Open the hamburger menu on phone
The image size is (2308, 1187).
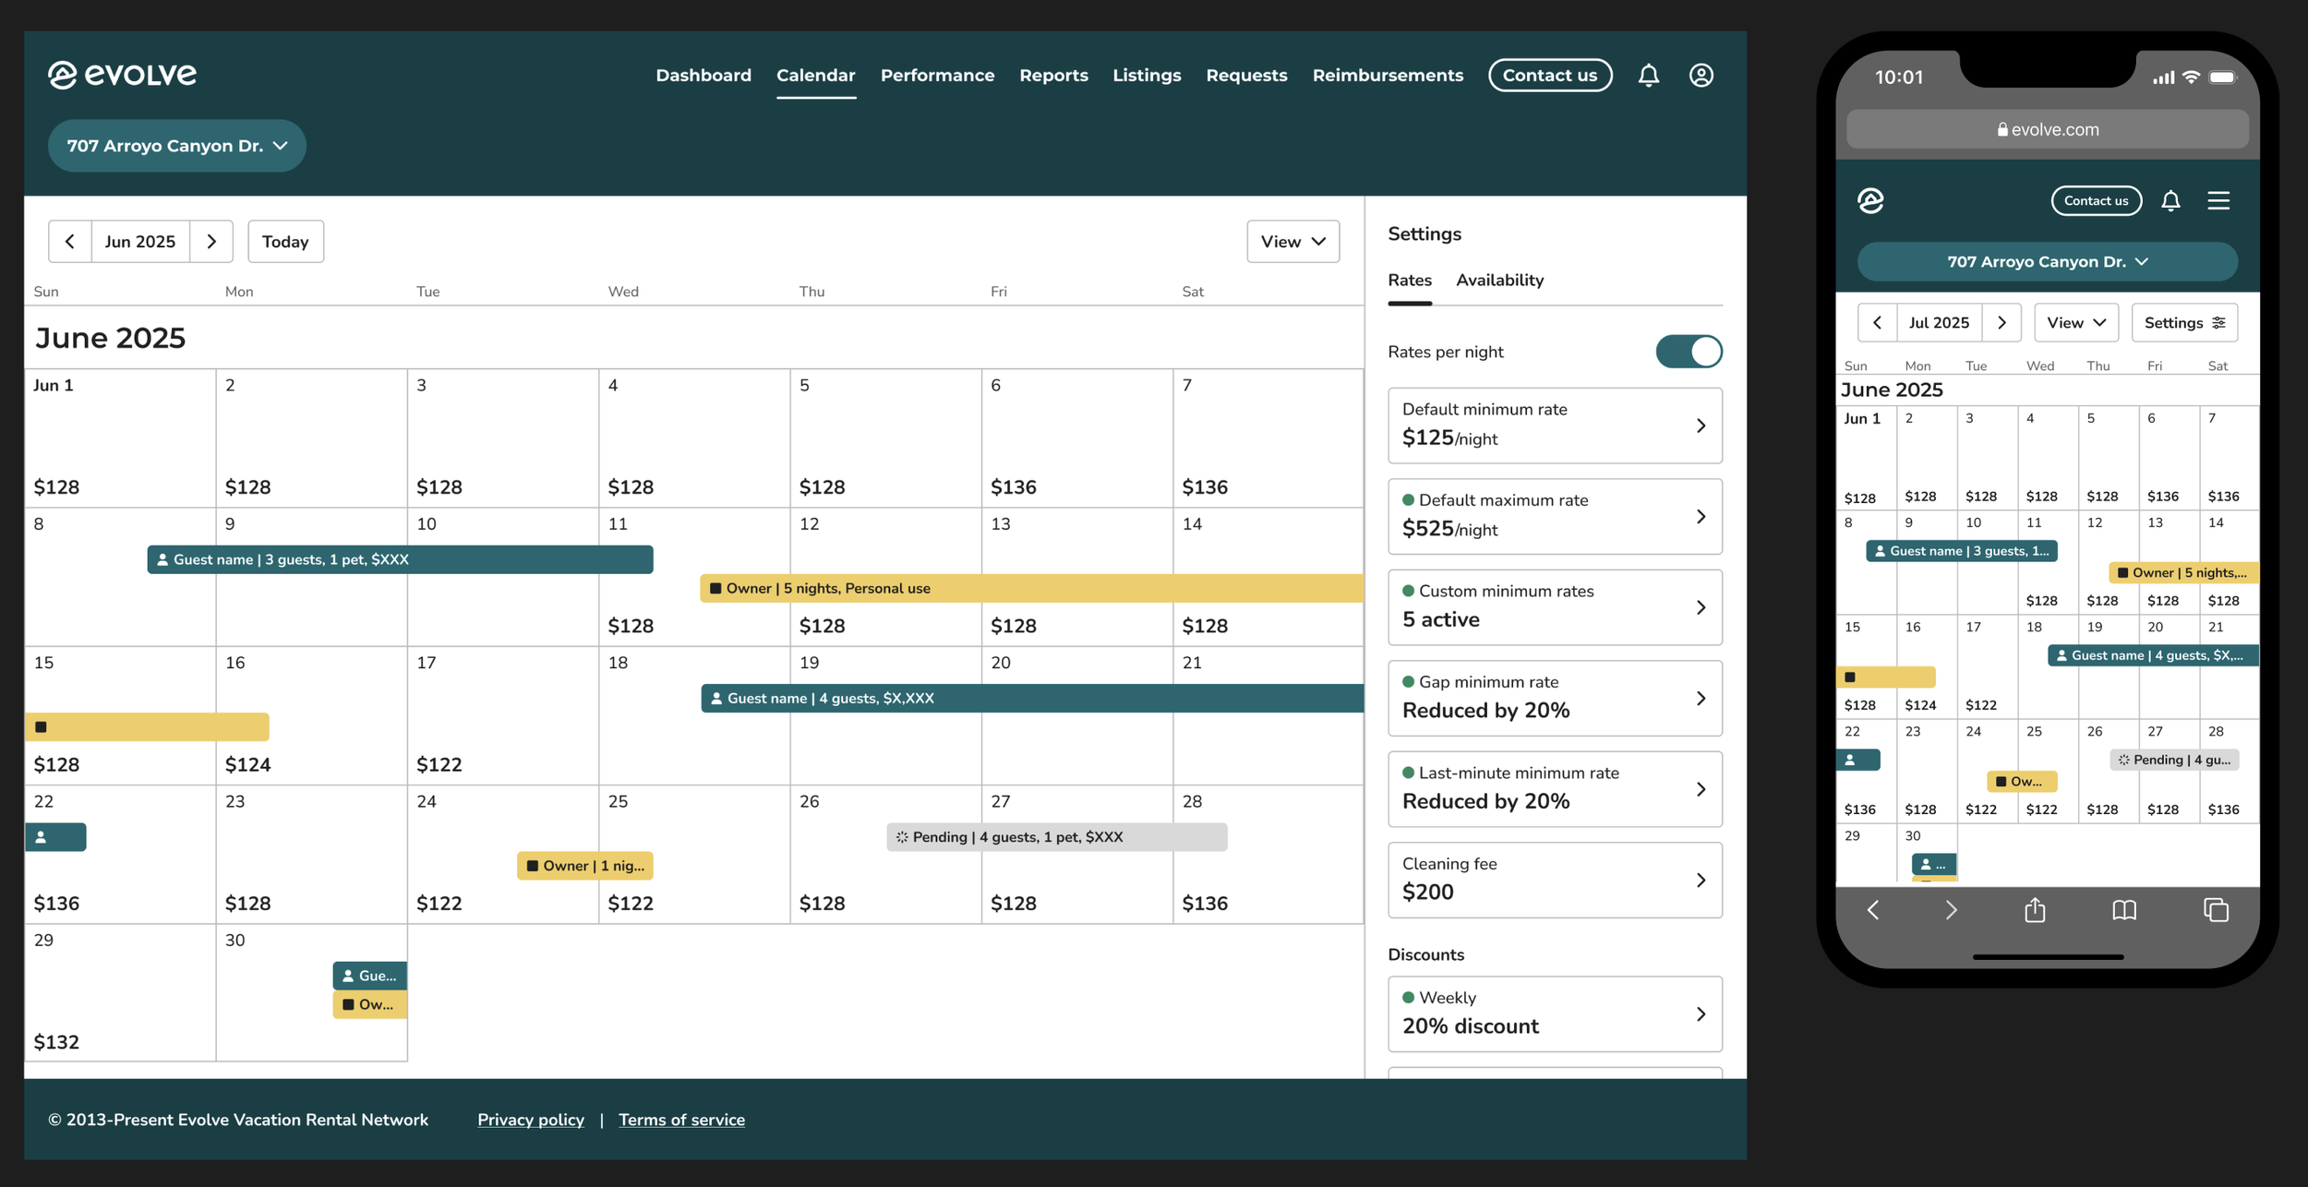[x=2218, y=200]
